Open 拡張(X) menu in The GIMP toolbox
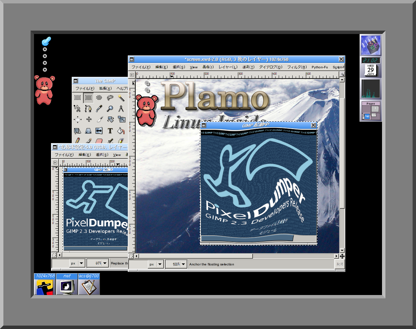Image resolution: width=416 pixels, height=329 pixels. click(x=105, y=88)
